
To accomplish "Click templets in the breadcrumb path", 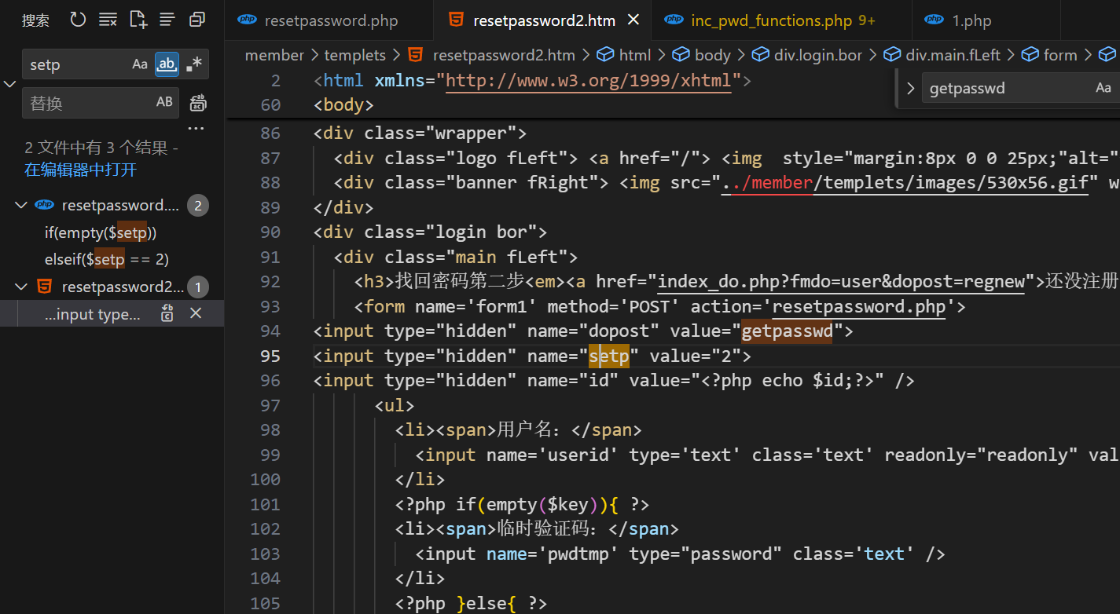I will click(x=354, y=55).
